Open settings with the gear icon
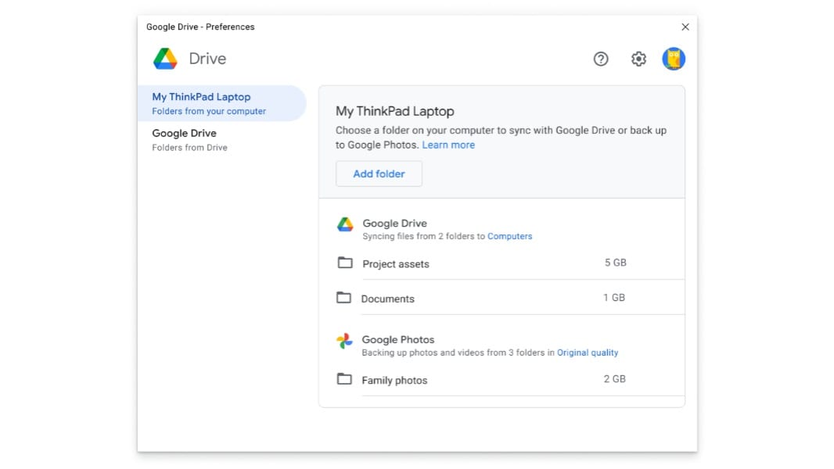 (x=639, y=59)
